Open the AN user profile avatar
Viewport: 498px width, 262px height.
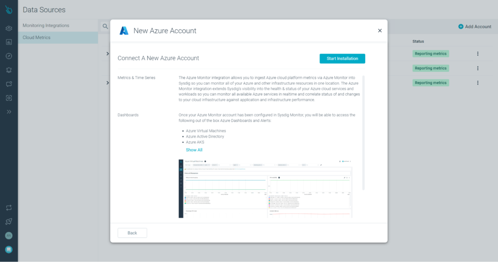pyautogui.click(x=9, y=235)
